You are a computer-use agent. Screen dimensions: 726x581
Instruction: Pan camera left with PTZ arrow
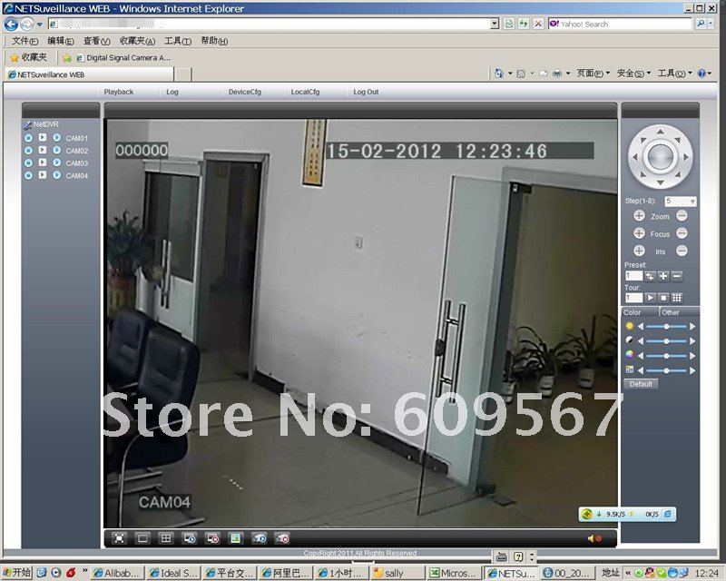634,158
